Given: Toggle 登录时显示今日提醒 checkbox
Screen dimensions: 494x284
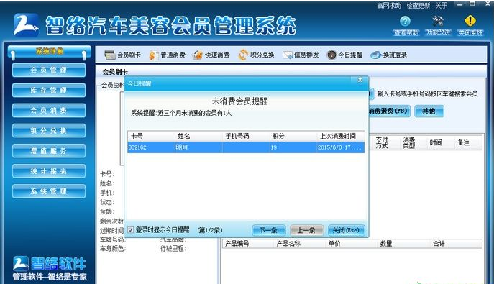Looking at the screenshot, I should (x=131, y=230).
